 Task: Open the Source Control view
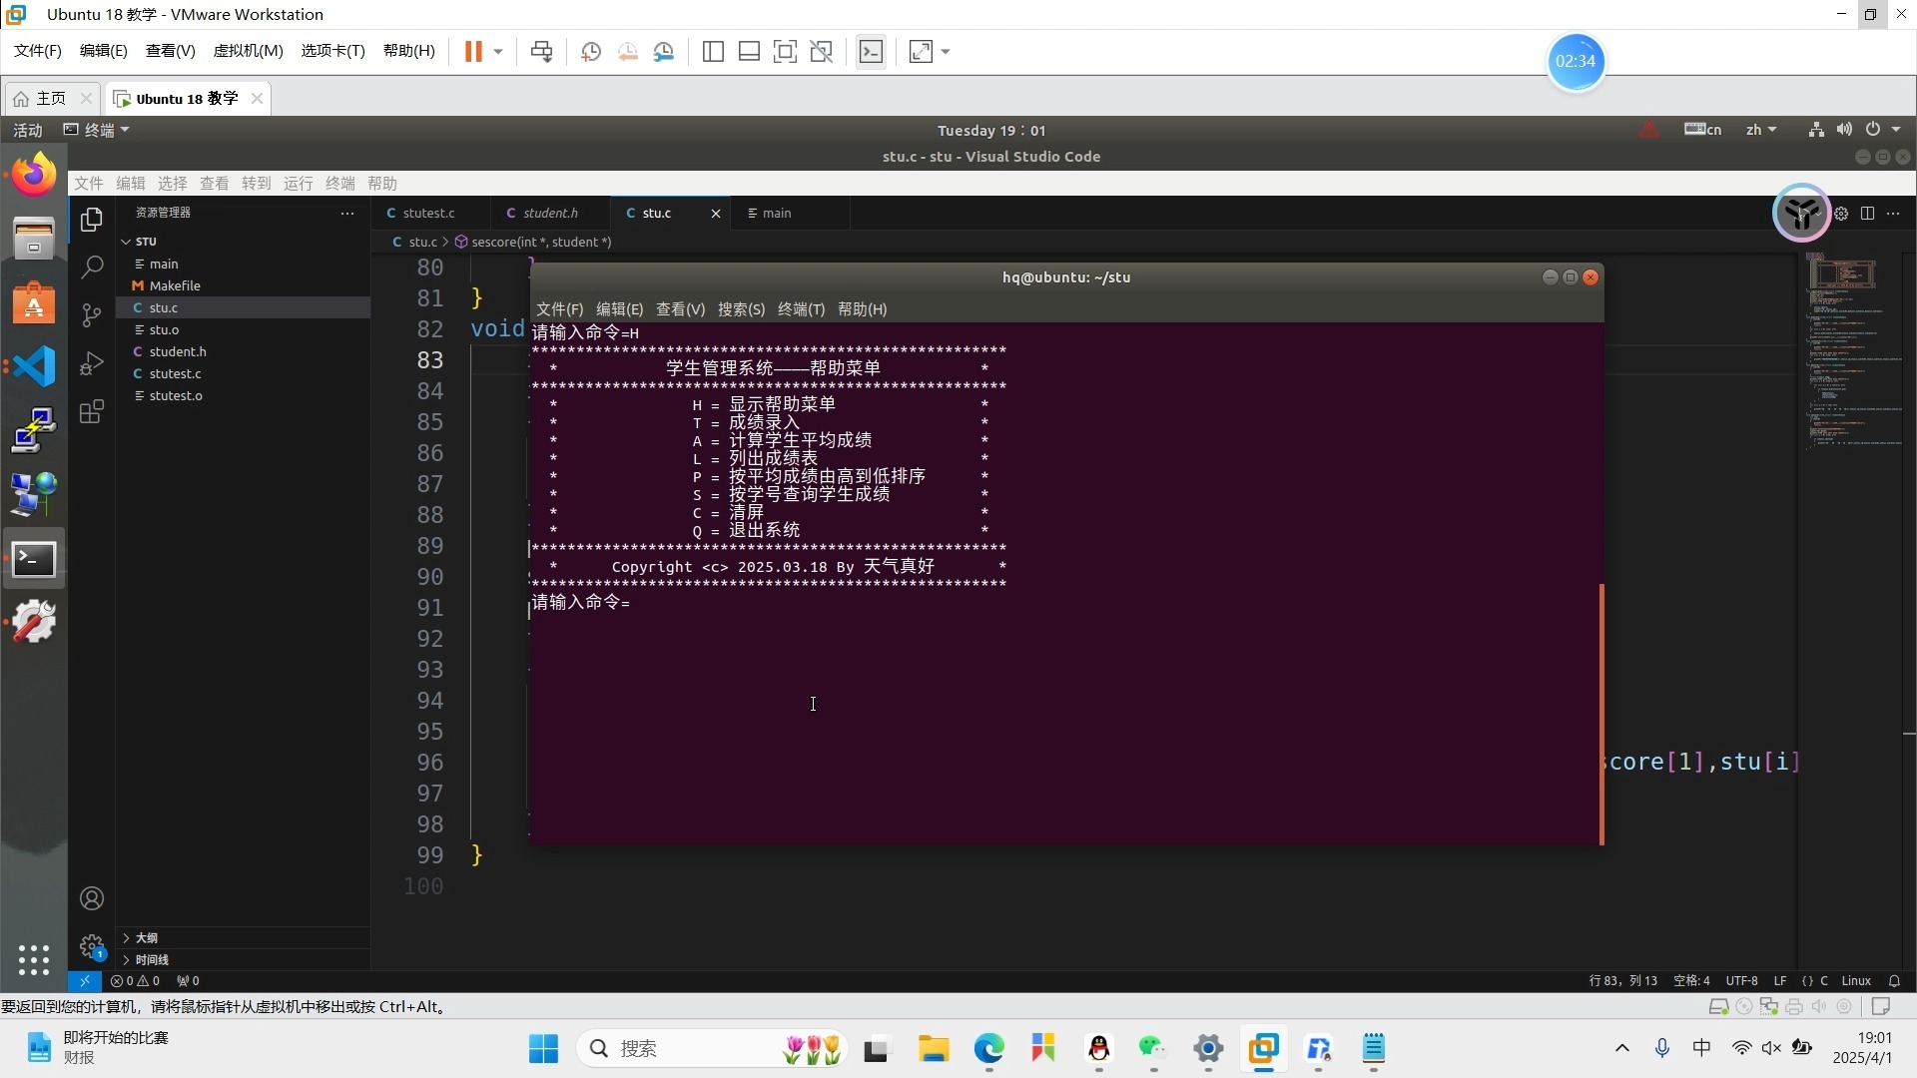coord(92,315)
